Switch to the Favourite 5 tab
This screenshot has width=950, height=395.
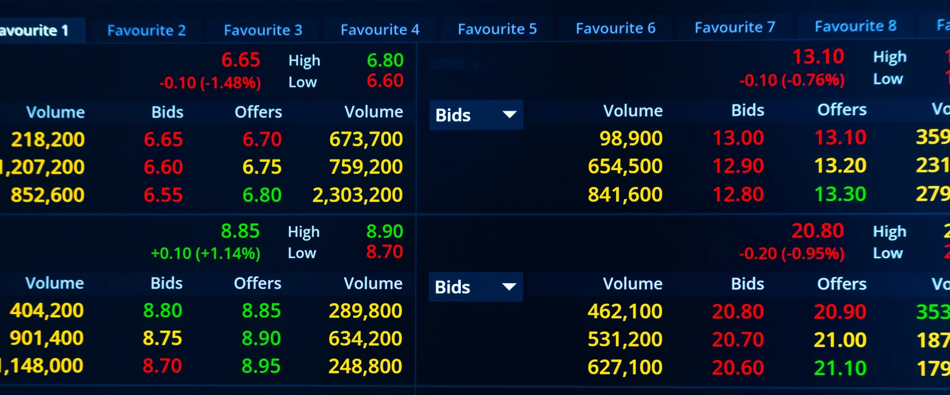click(497, 28)
